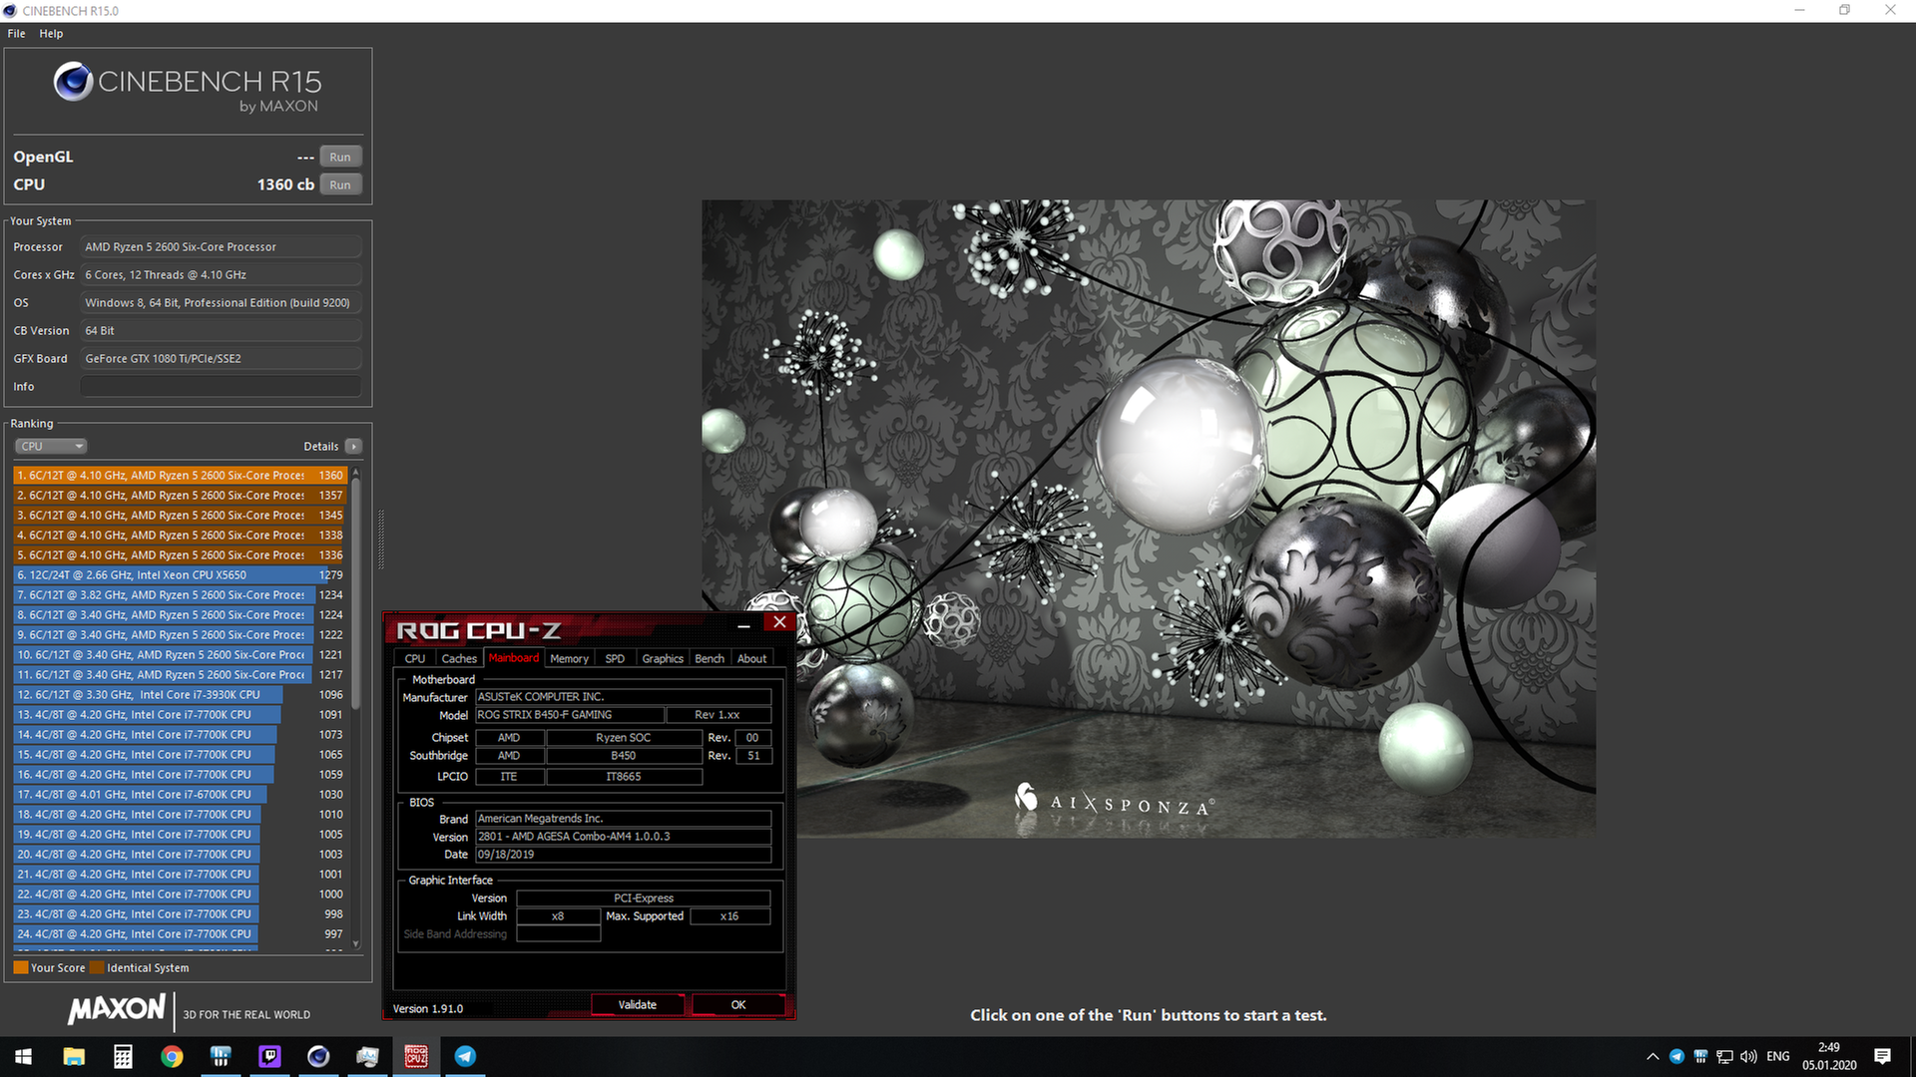
Task: Open the File menu
Action: 16,33
